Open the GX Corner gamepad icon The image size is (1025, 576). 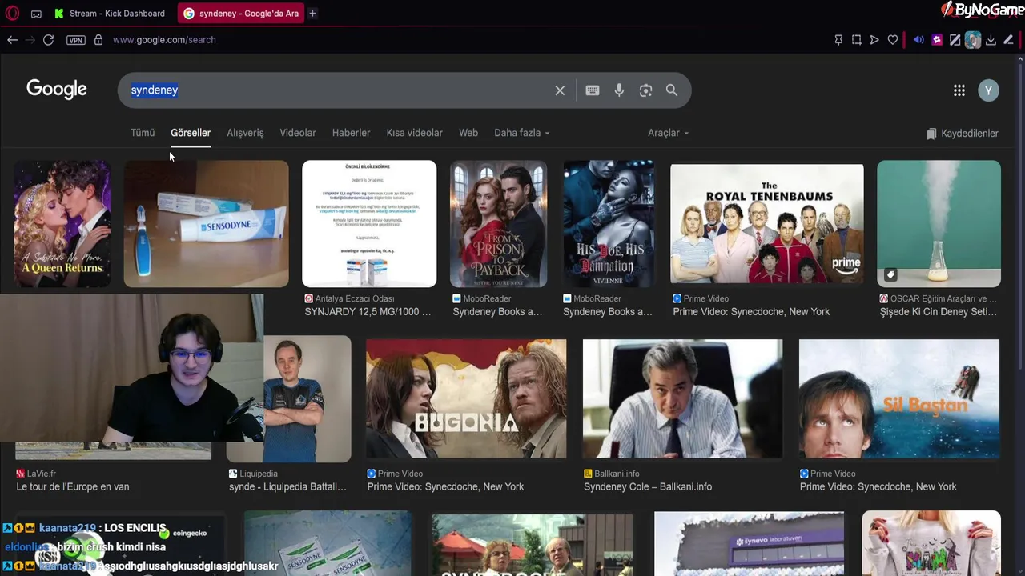(x=36, y=14)
